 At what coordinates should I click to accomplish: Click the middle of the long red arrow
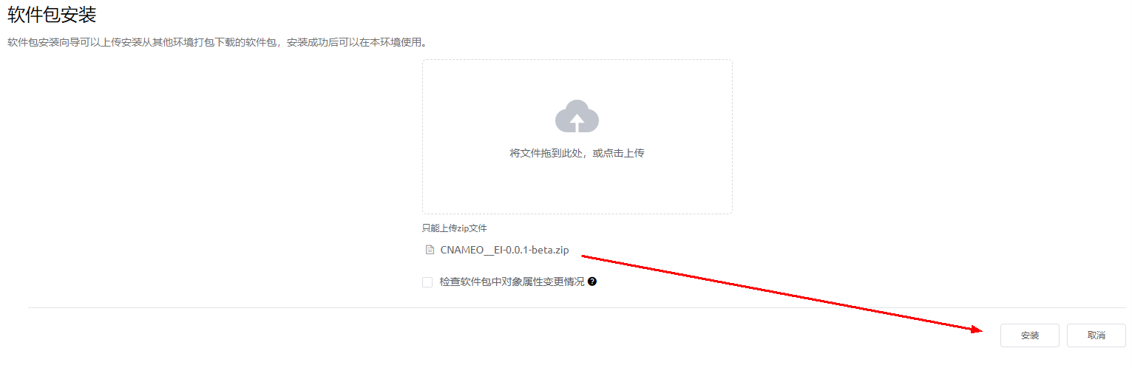click(782, 294)
